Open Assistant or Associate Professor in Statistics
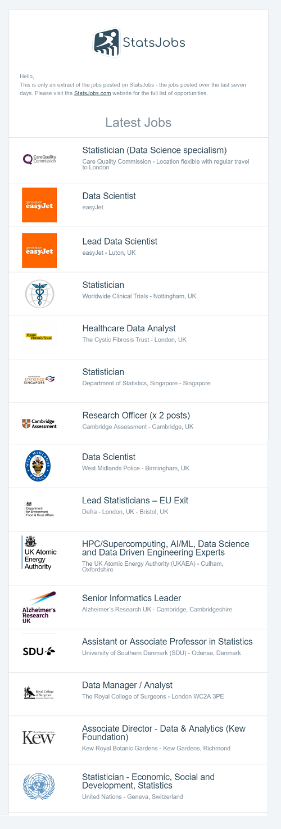Screen dimensions: 281x829 (x=167, y=642)
